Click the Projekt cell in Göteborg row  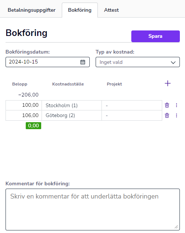132,116
